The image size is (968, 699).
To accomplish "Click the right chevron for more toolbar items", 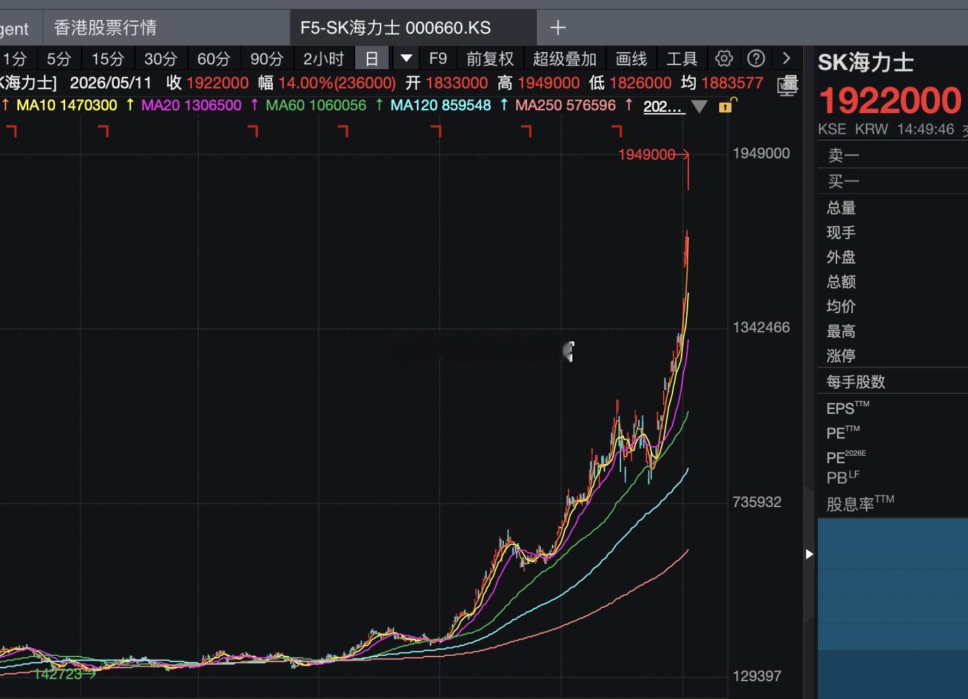I will point(786,58).
